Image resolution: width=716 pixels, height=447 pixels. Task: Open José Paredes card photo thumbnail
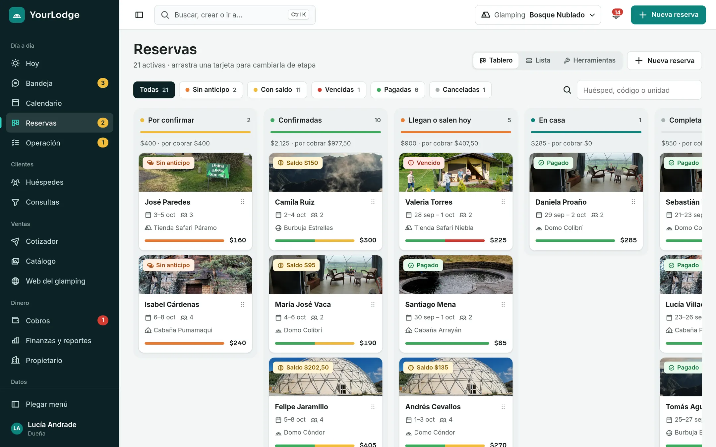click(x=195, y=172)
